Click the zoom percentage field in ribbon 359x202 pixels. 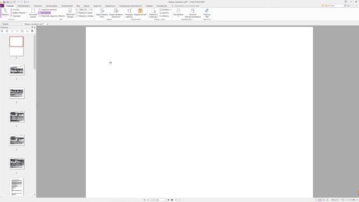83,10
